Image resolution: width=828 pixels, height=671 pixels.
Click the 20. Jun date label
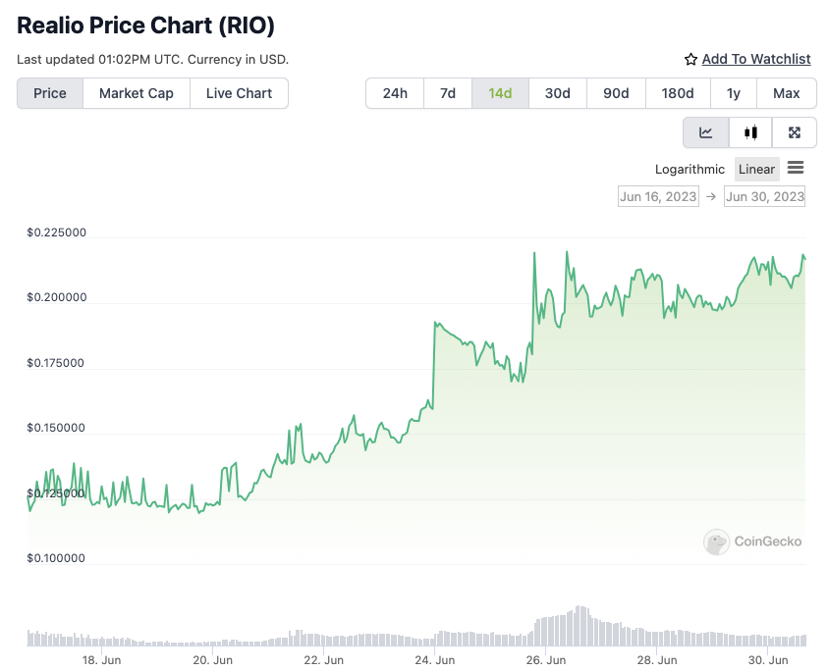(213, 660)
